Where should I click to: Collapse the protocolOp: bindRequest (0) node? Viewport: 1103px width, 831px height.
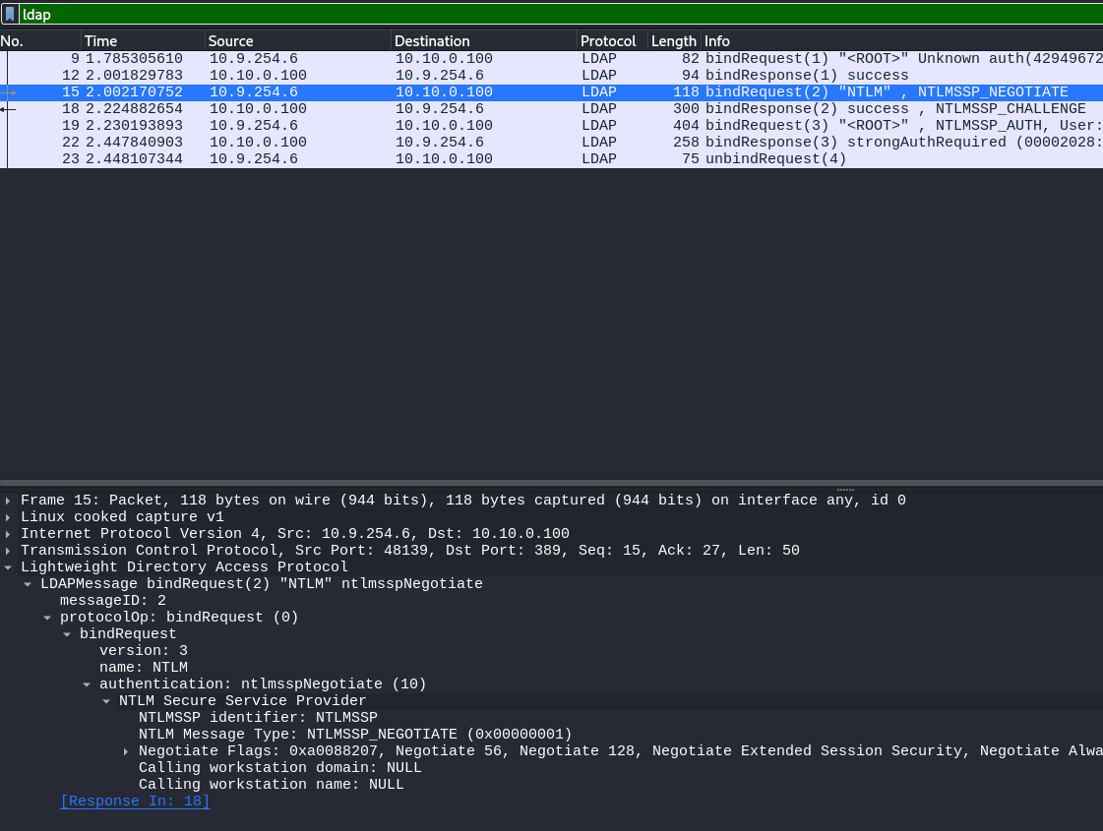click(x=47, y=618)
